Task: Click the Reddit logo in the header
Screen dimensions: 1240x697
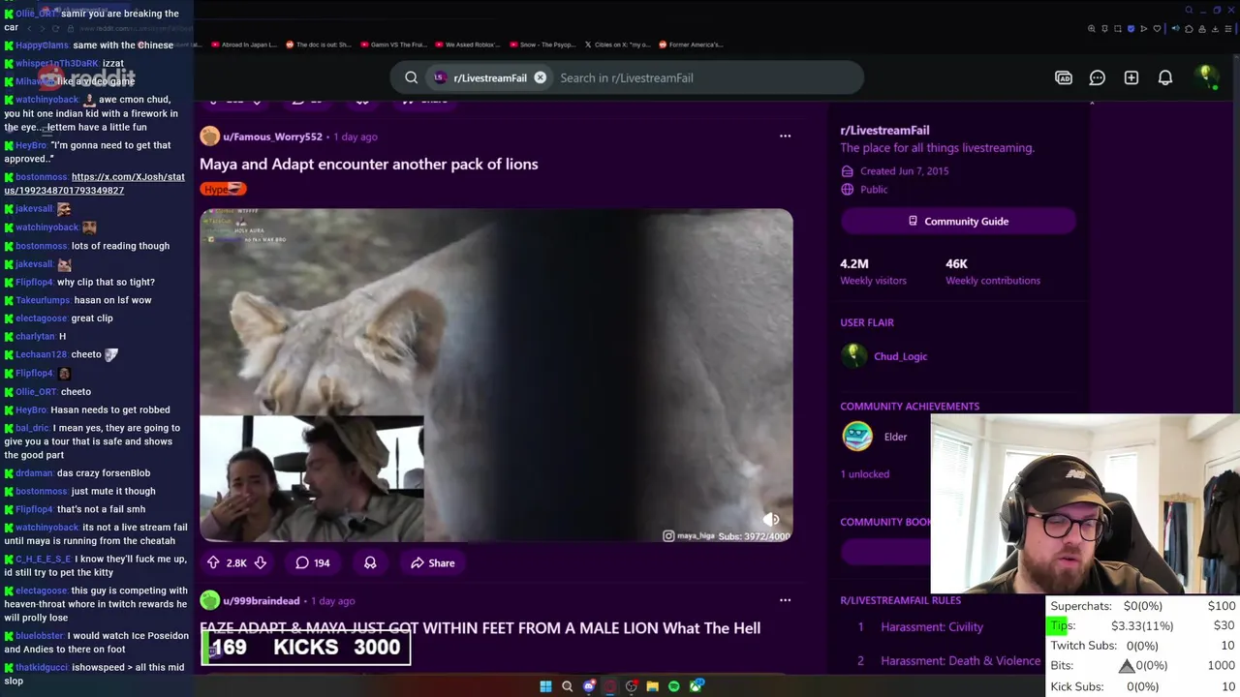Action: 87,77
